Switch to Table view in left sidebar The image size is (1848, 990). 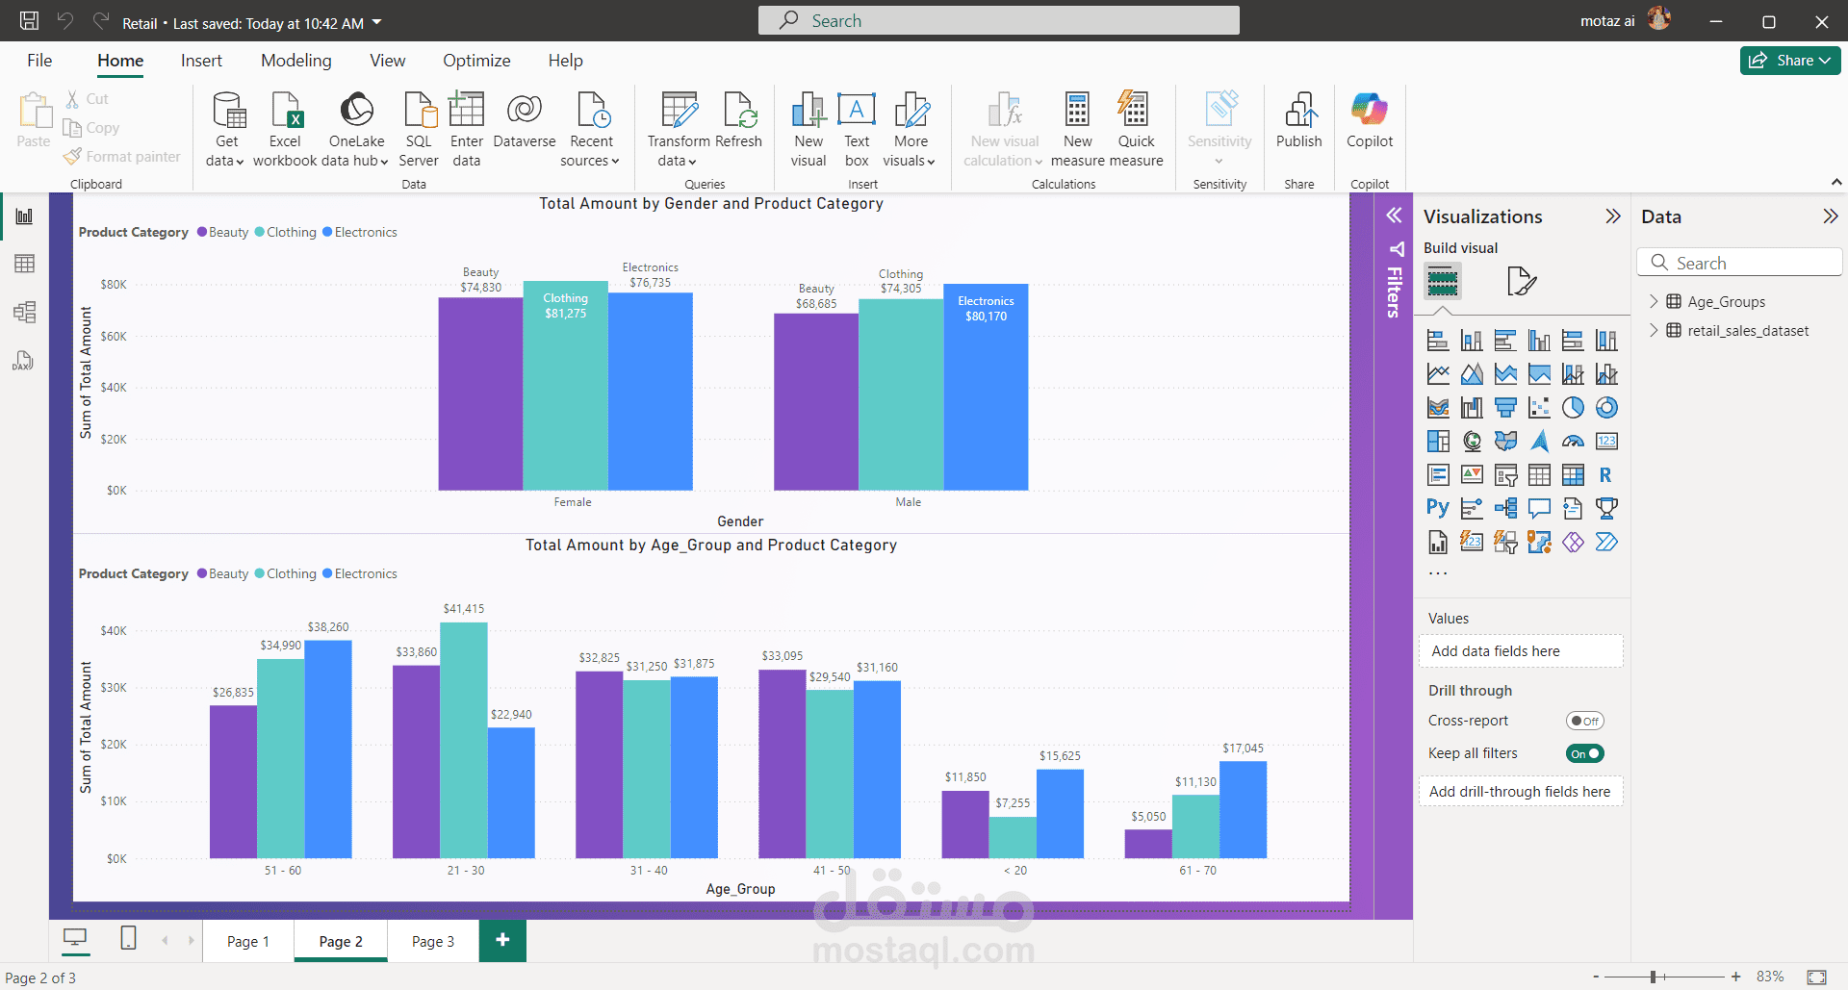[x=25, y=264]
